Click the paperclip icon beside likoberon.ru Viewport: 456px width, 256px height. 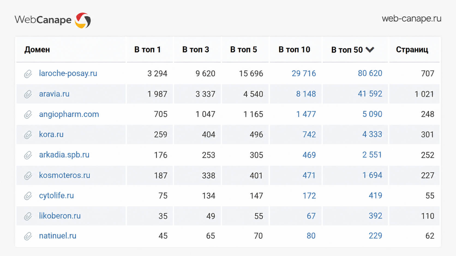[28, 216]
